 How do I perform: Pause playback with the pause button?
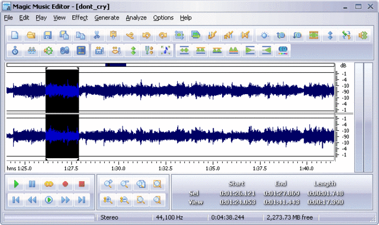32,184
